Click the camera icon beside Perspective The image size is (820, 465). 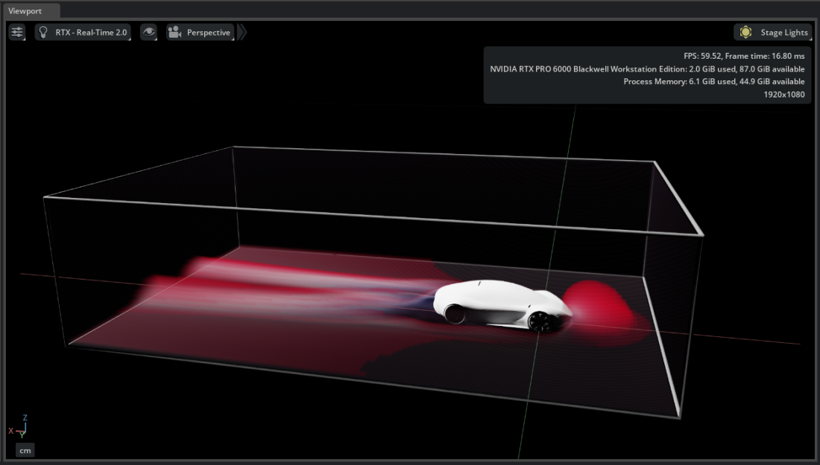coord(174,32)
